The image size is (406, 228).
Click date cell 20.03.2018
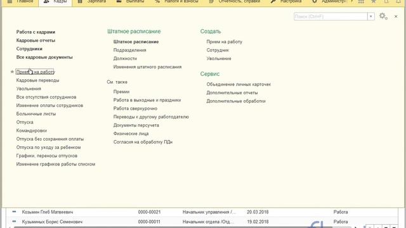tap(258, 212)
